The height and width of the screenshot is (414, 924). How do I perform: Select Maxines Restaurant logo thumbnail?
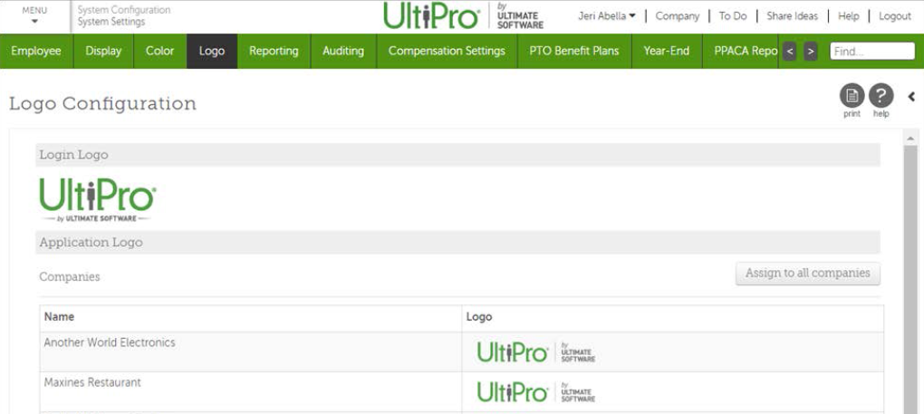(535, 391)
